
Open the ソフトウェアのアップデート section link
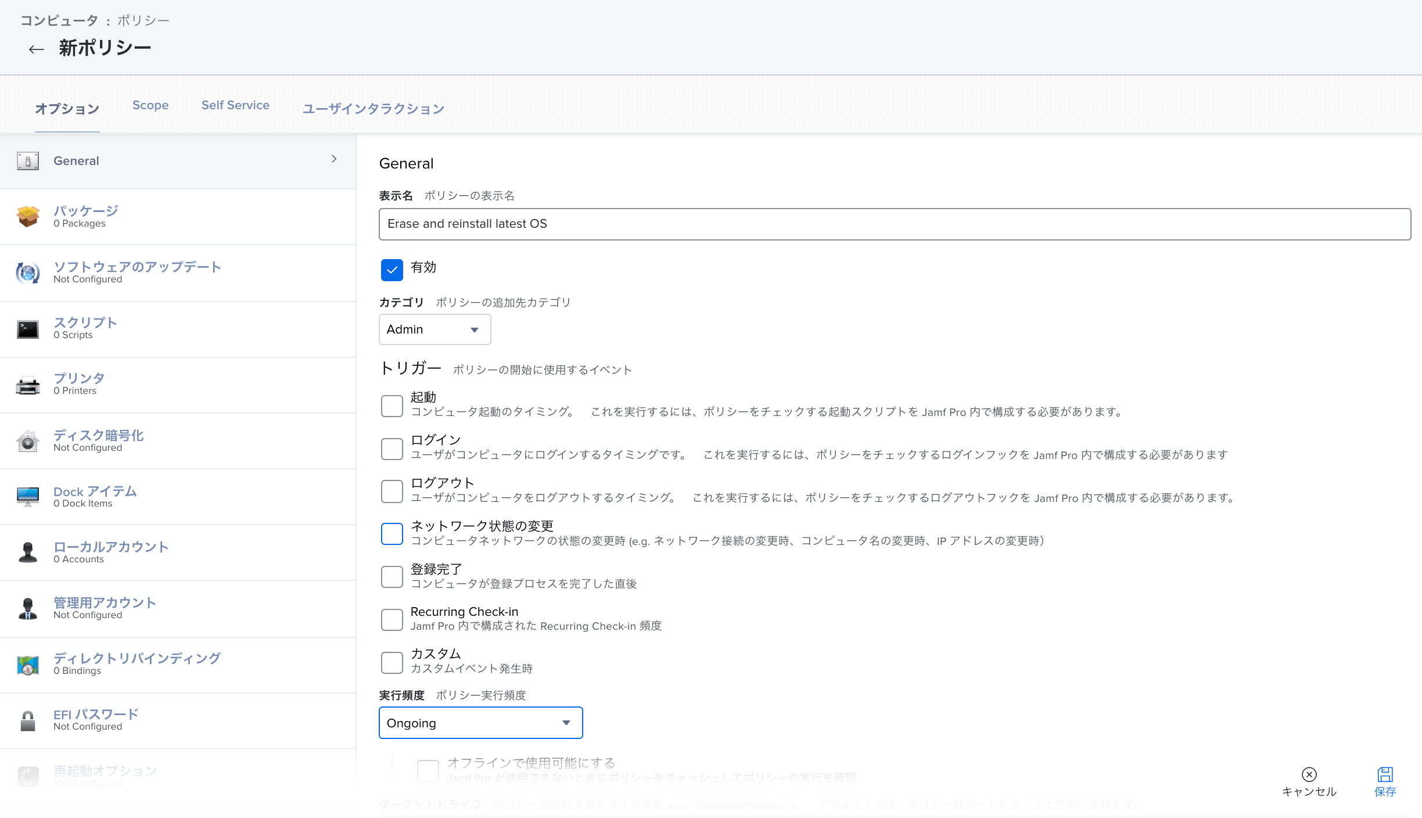pyautogui.click(x=138, y=267)
